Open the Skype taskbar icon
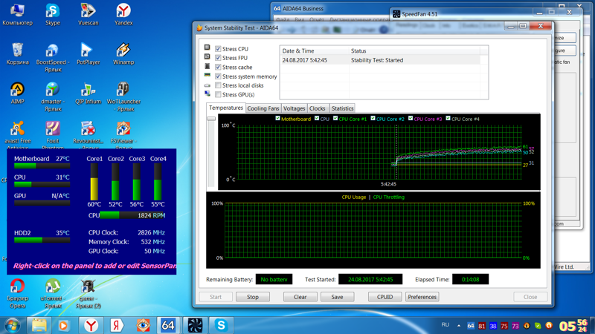This screenshot has width=595, height=334. pyautogui.click(x=221, y=325)
